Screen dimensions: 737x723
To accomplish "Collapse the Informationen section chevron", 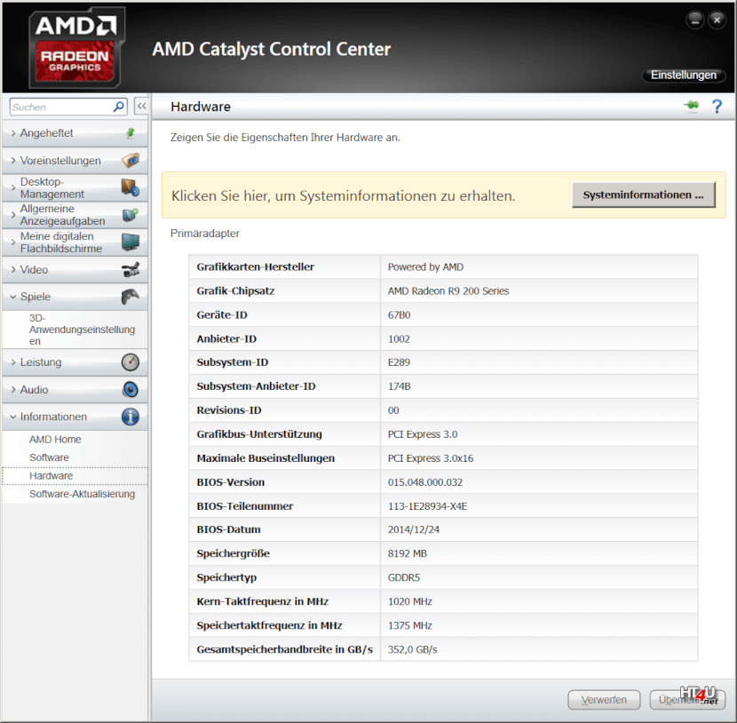I will point(13,417).
